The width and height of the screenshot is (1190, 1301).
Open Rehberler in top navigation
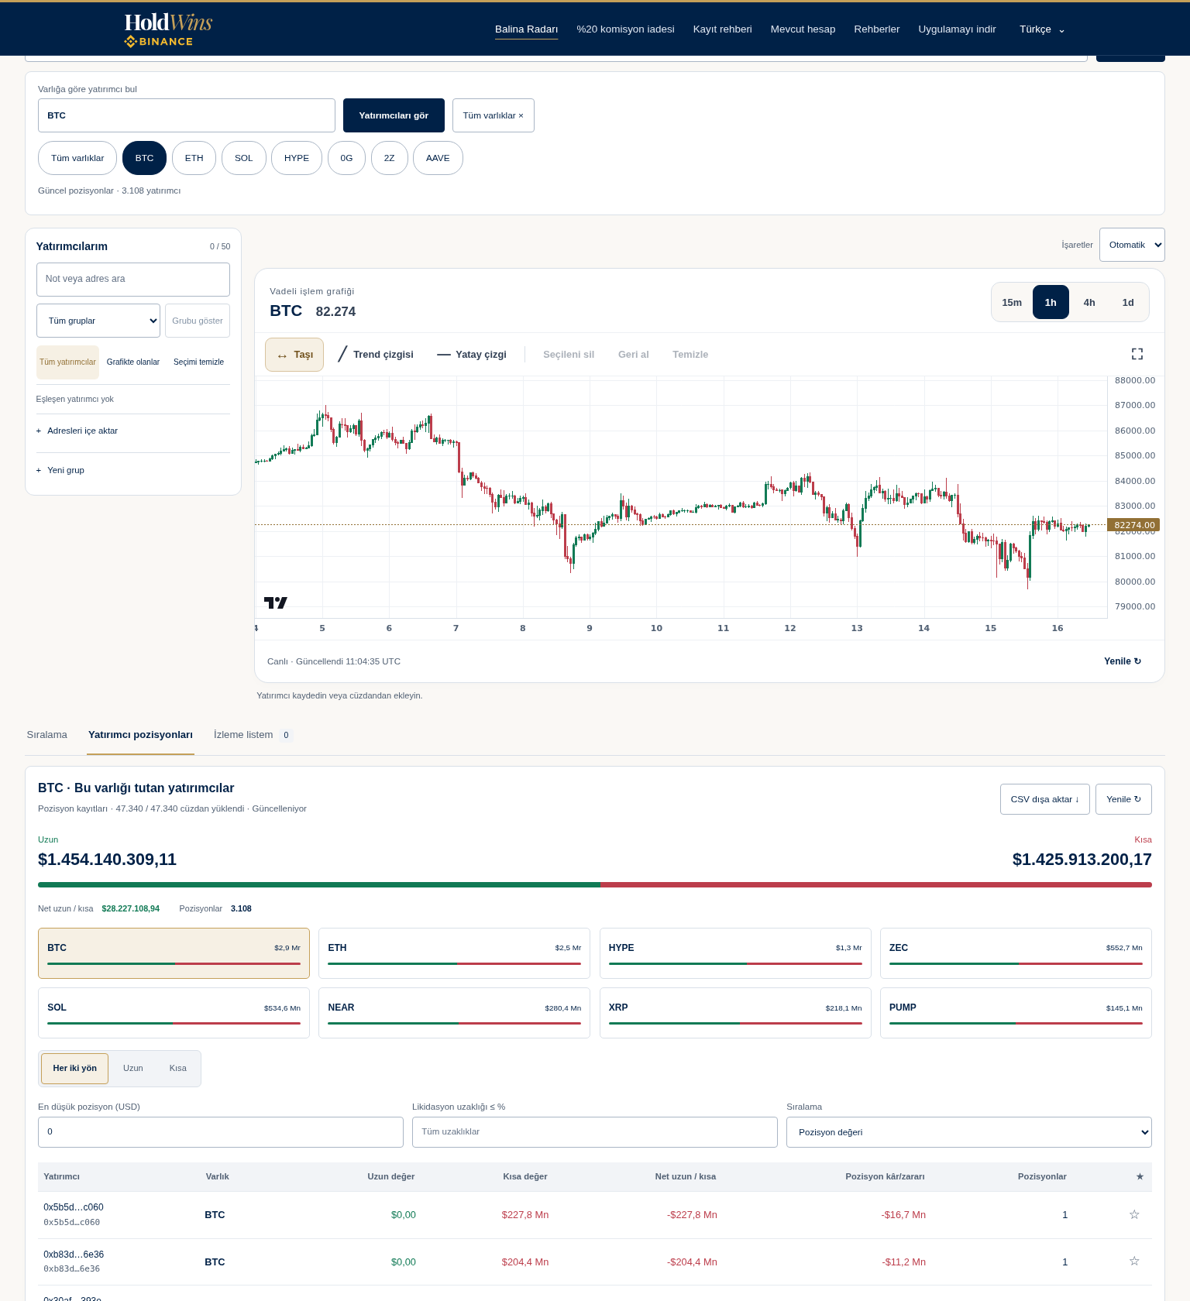[x=877, y=29]
